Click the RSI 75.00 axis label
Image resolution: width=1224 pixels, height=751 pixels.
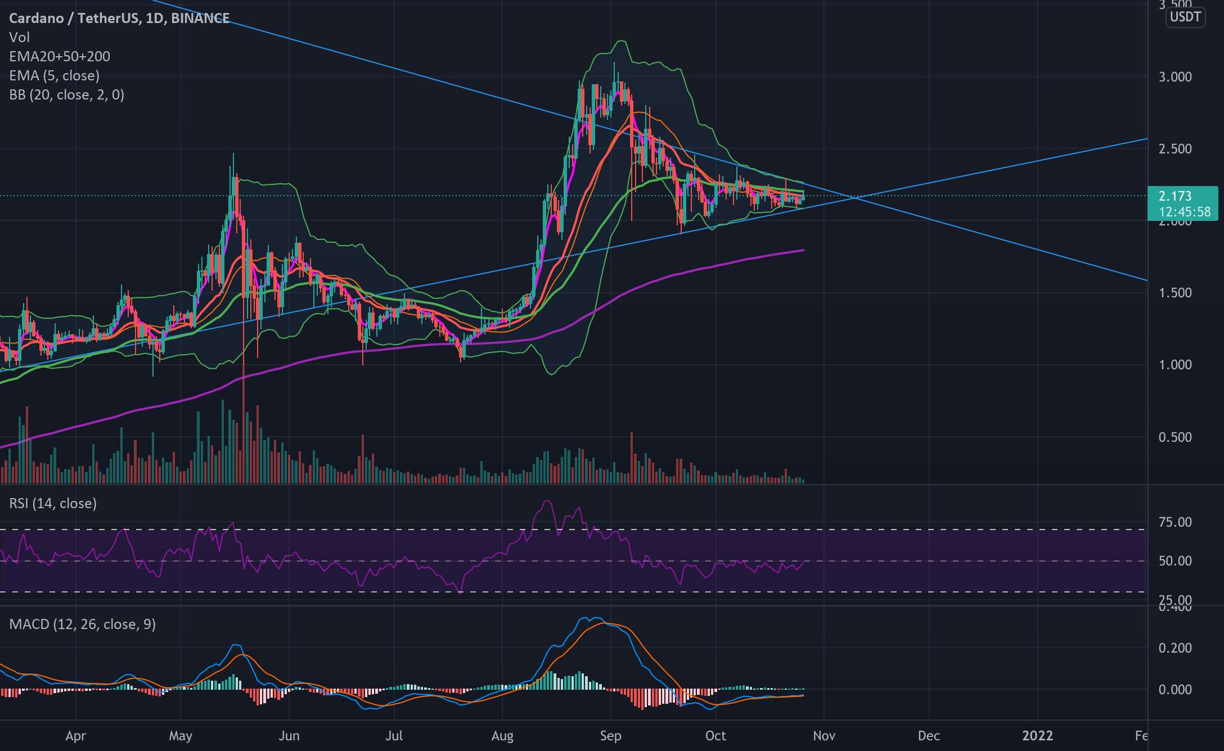pyautogui.click(x=1175, y=522)
